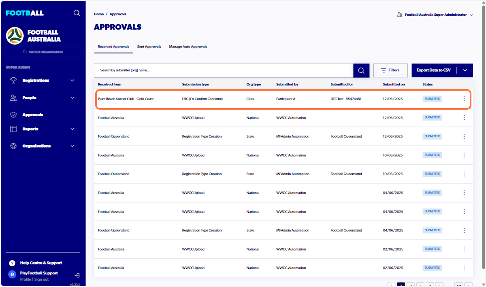Expand the Organisations sidebar section chevron
Viewport: 486px width, 287px height.
72,146
